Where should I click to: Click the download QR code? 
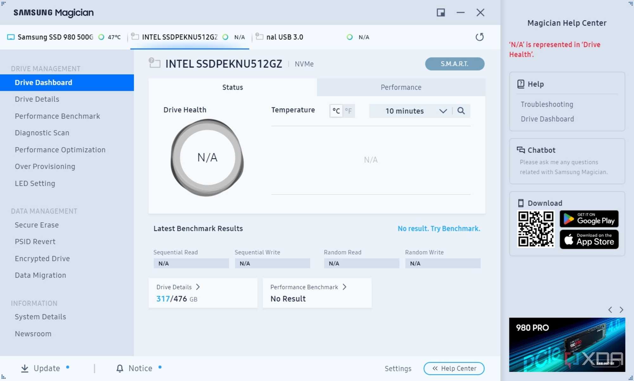536,229
